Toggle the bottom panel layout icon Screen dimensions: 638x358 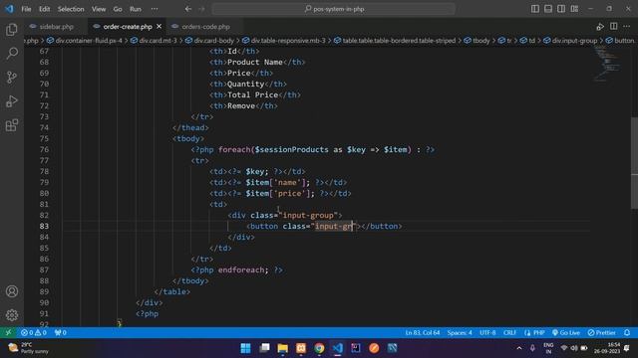[548, 9]
